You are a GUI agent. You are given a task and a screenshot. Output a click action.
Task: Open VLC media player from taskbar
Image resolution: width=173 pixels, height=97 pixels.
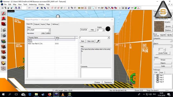click(x=63, y=94)
